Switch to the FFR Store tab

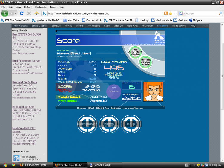162,26
